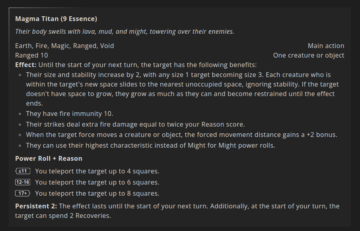Click the Main action label

click(326, 46)
